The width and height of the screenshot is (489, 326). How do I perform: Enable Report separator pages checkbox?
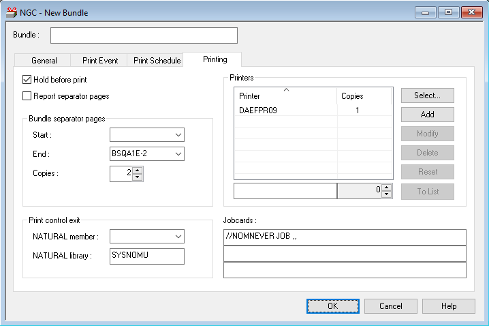coord(28,96)
